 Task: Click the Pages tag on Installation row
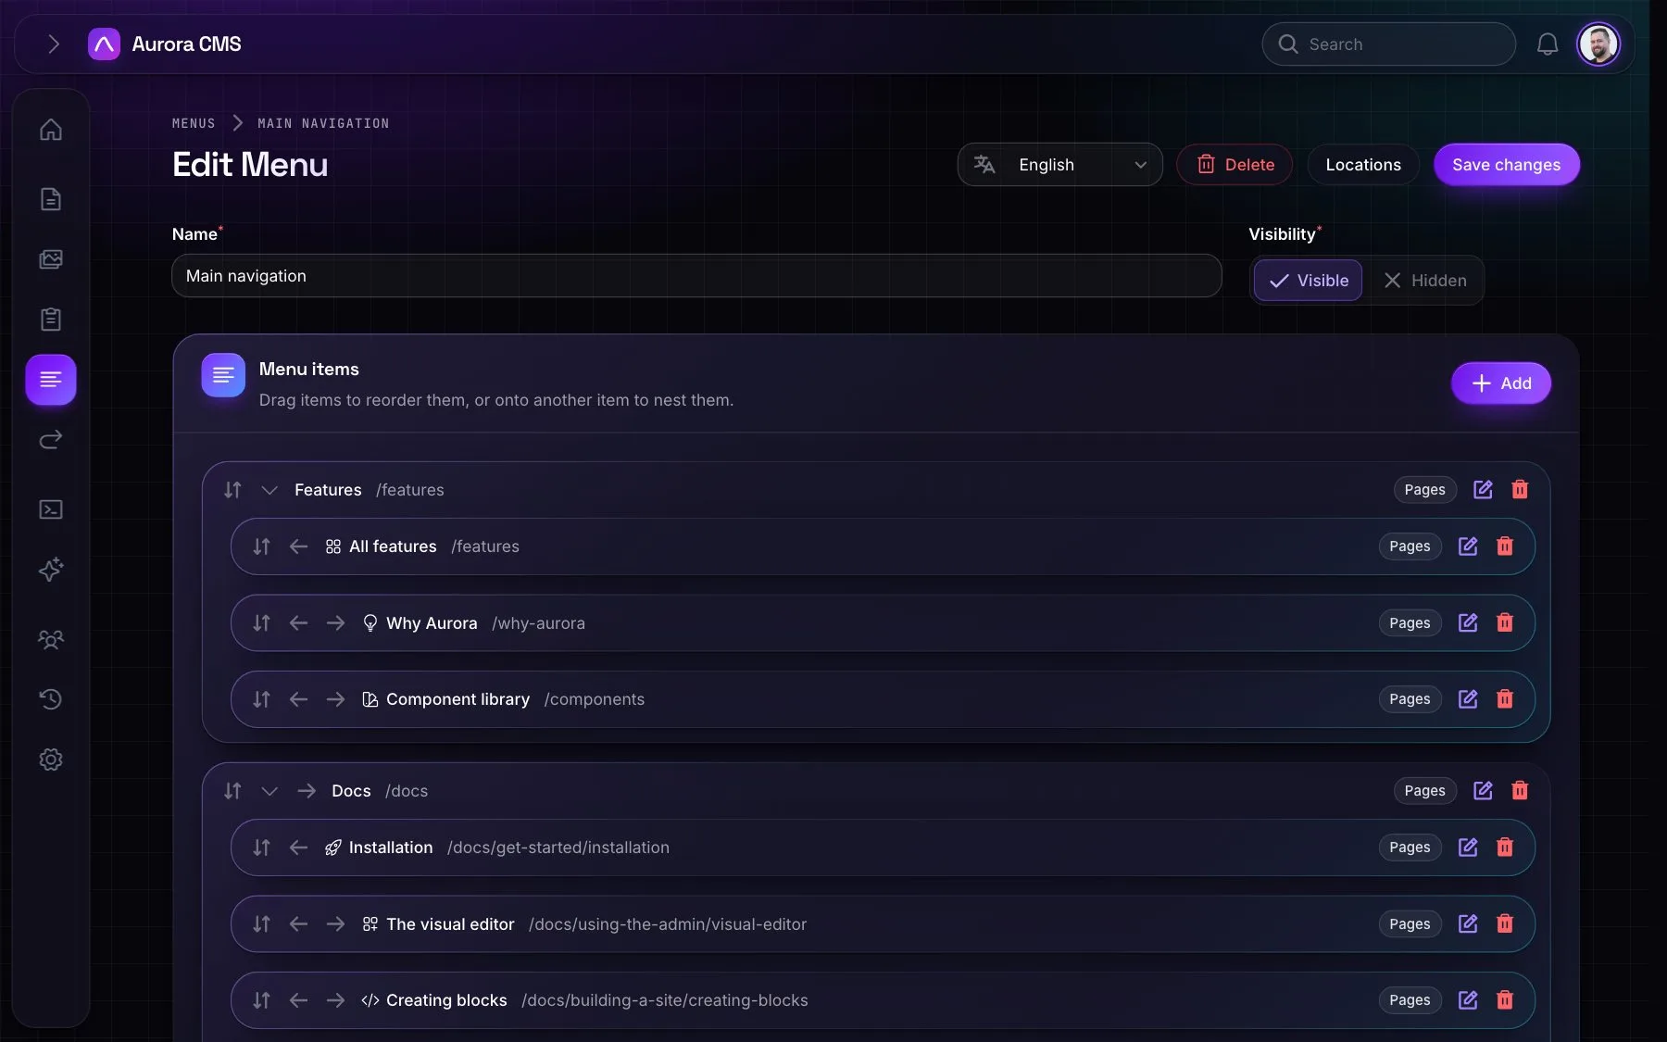tap(1410, 847)
